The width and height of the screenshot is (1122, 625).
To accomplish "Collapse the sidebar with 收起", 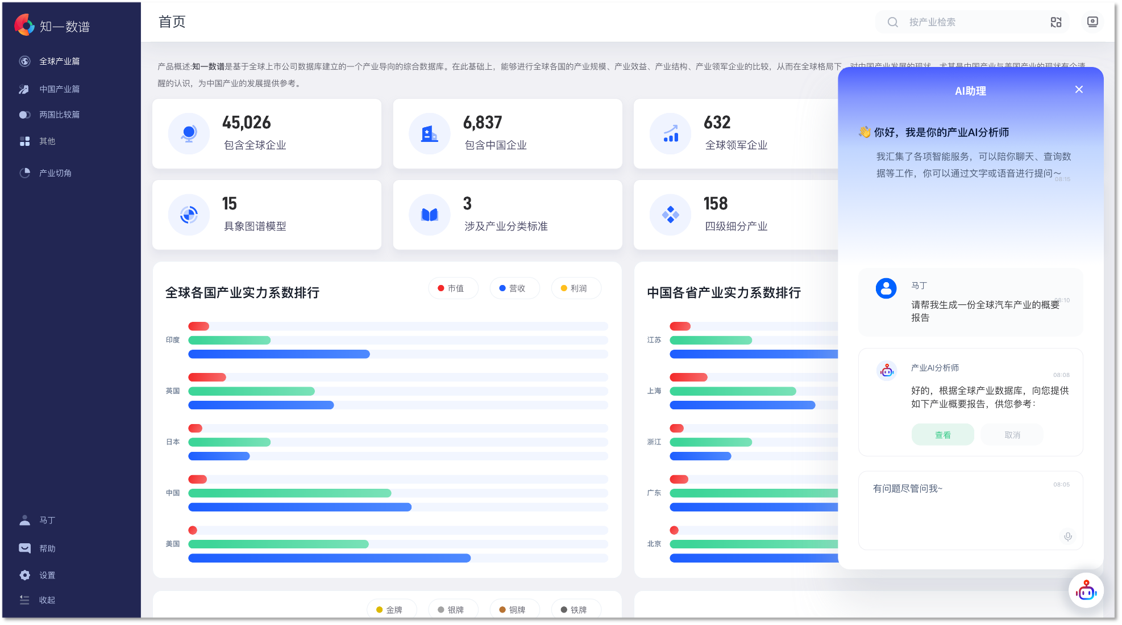I will (x=47, y=600).
